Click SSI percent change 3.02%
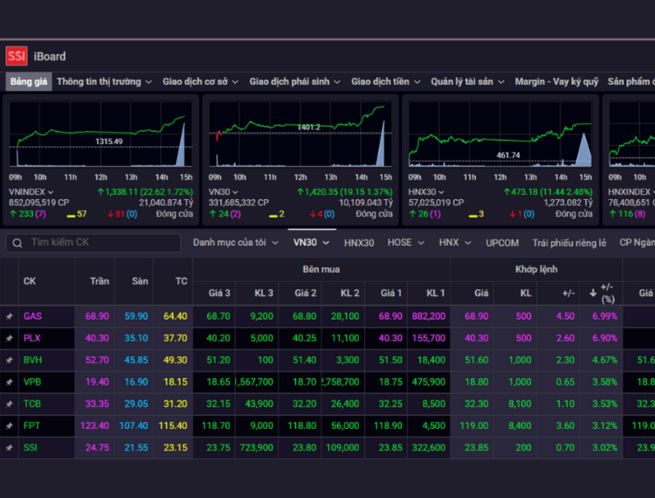This screenshot has height=498, width=655. click(x=604, y=448)
